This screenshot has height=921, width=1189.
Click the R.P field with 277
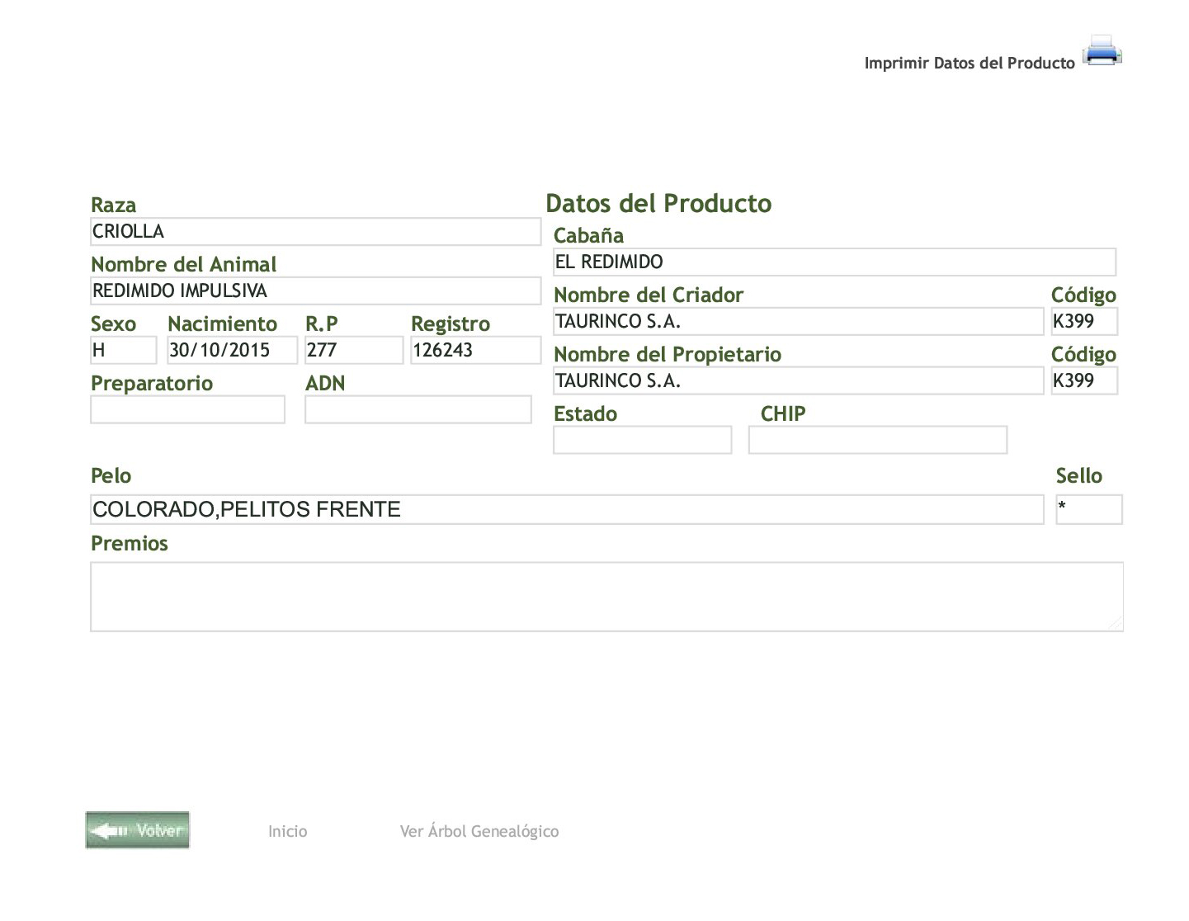pyautogui.click(x=353, y=351)
